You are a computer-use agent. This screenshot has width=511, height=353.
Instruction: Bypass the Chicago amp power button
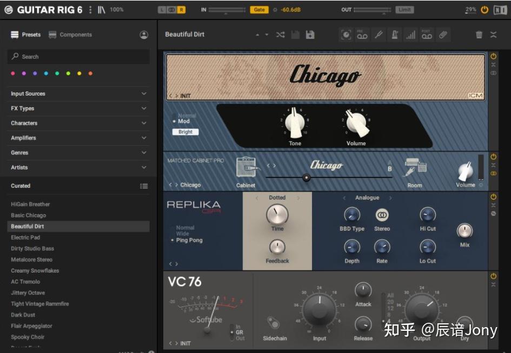[x=493, y=56]
